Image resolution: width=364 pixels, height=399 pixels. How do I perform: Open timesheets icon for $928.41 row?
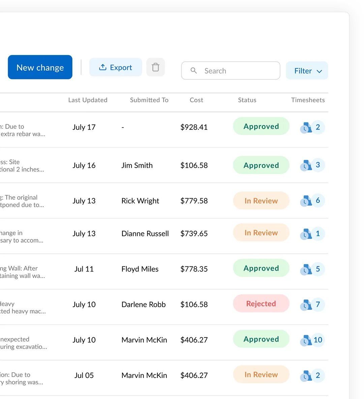click(x=306, y=128)
